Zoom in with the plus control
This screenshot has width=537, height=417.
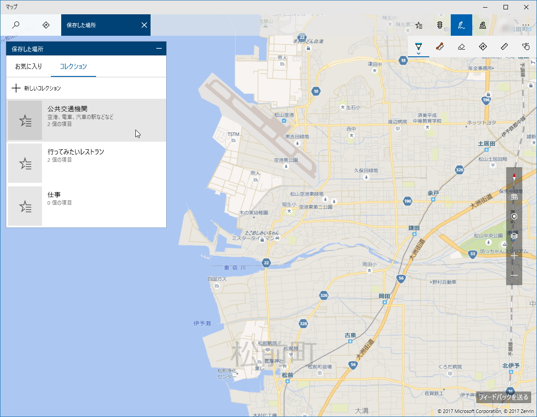click(514, 256)
